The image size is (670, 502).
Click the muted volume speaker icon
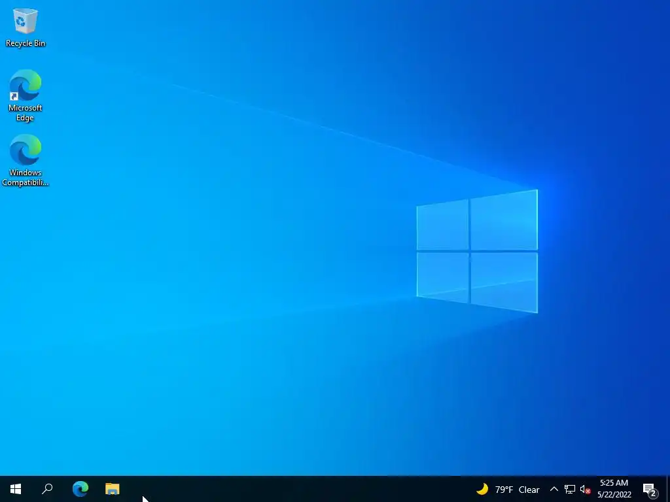pos(585,490)
